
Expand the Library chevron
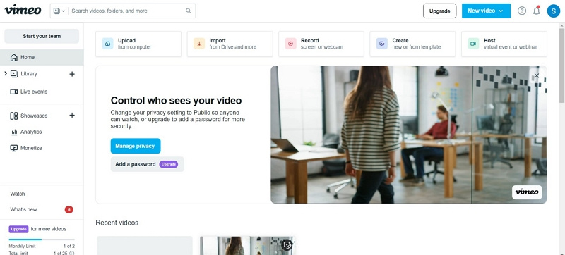(6, 74)
